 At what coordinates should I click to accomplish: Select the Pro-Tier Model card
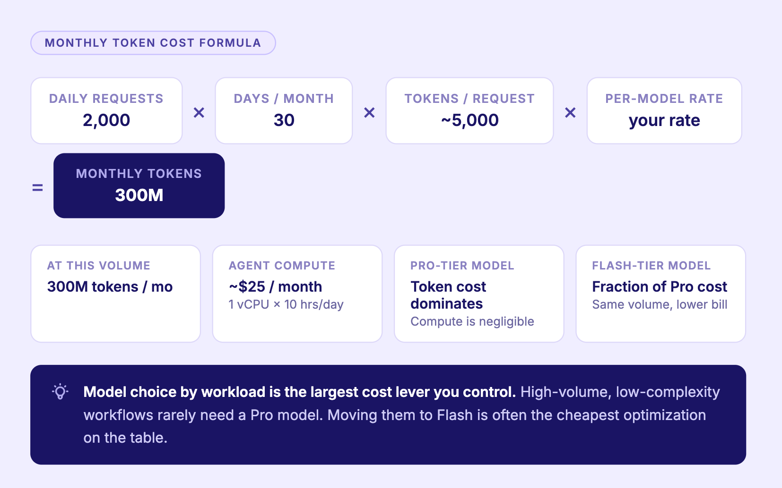(x=479, y=294)
